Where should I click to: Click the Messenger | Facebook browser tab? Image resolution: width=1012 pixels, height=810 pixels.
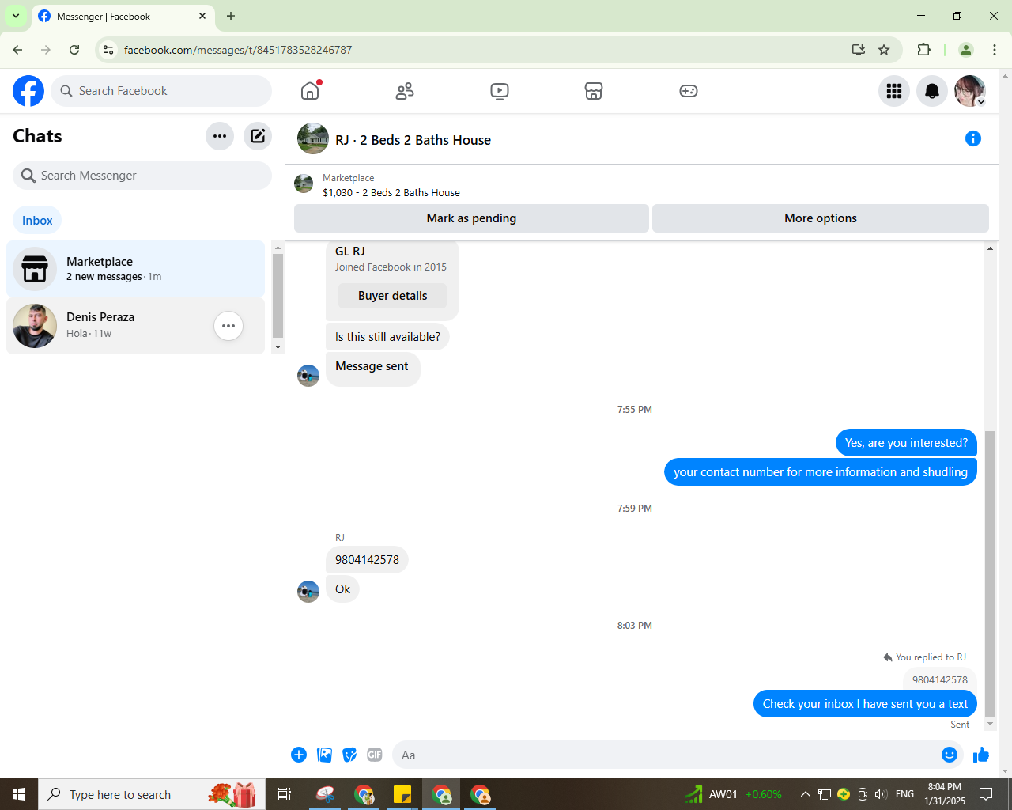(123, 16)
